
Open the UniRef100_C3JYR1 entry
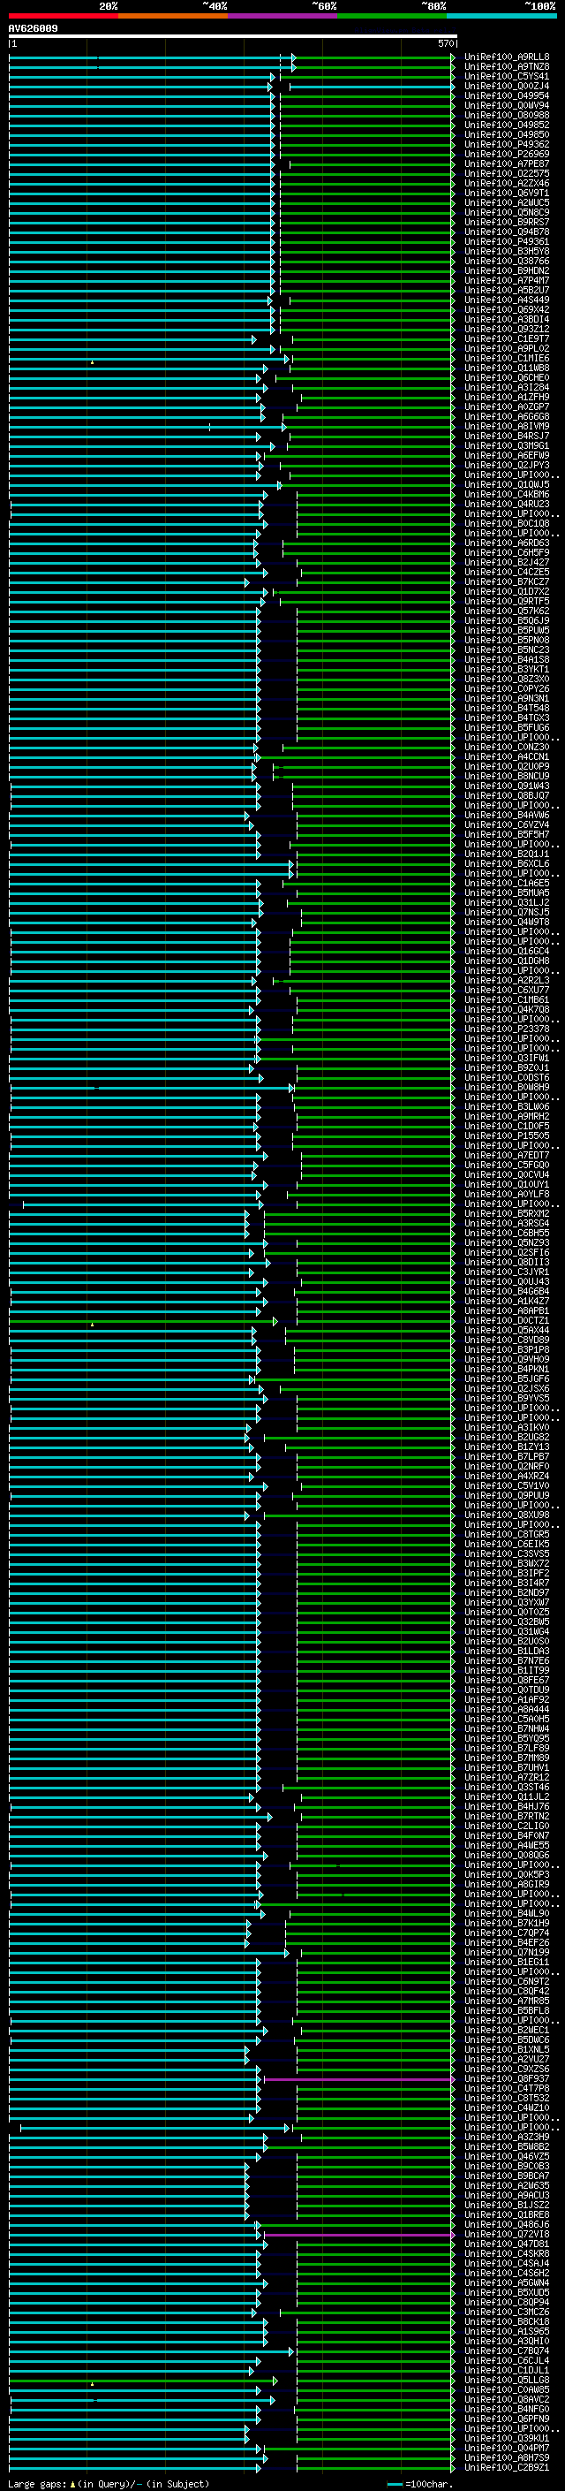pyautogui.click(x=507, y=1272)
